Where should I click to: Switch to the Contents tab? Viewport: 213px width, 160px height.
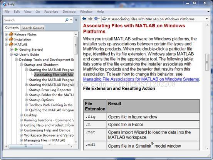[12, 28]
